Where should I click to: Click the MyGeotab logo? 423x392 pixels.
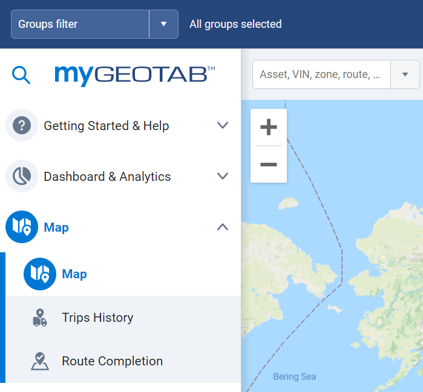coord(134,75)
